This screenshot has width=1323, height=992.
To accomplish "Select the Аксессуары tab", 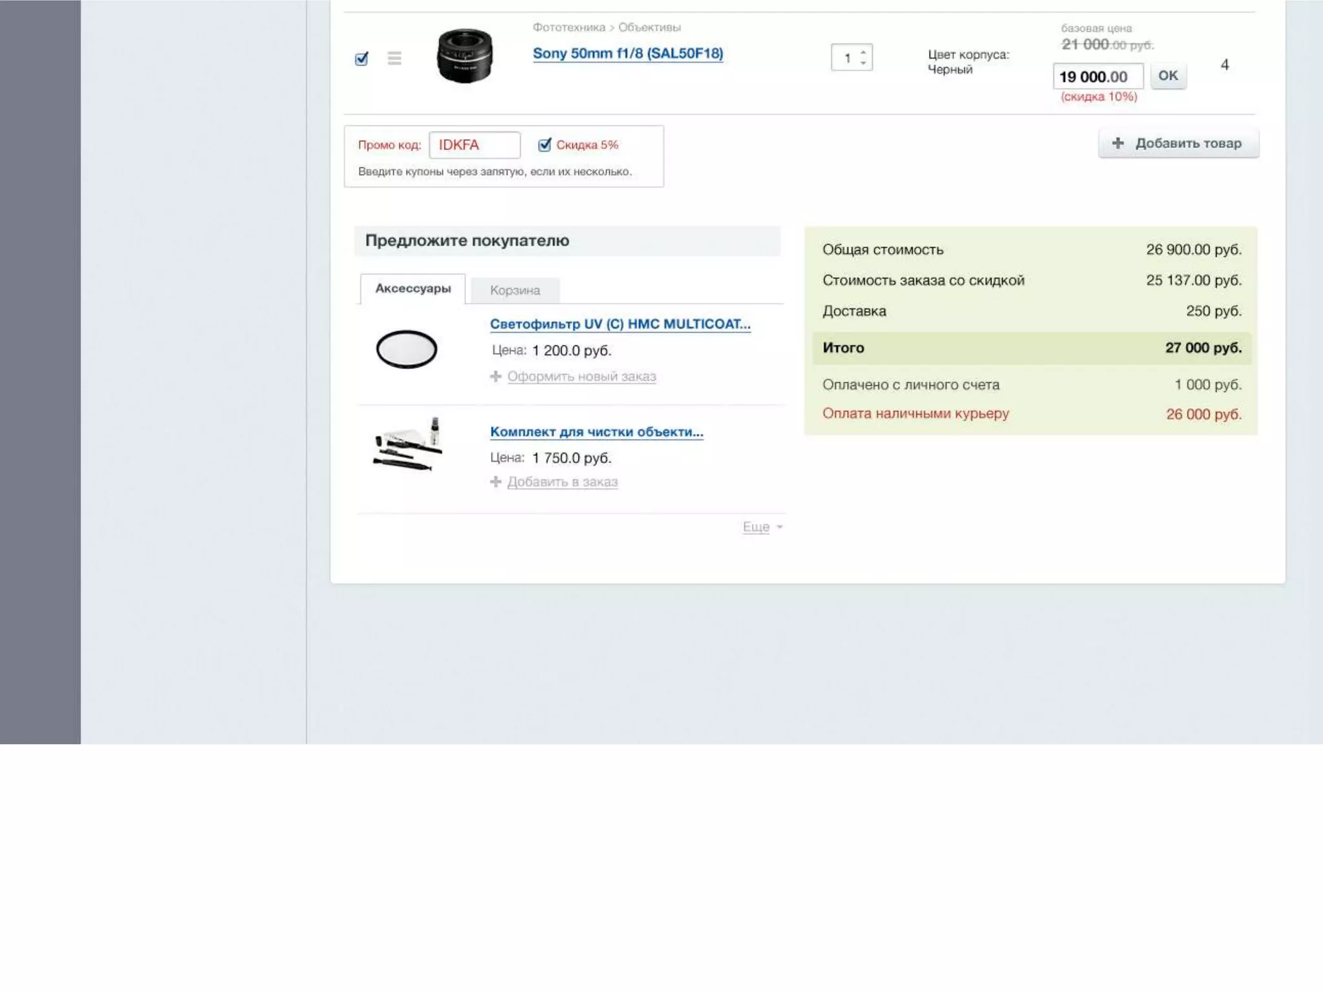I will [413, 289].
